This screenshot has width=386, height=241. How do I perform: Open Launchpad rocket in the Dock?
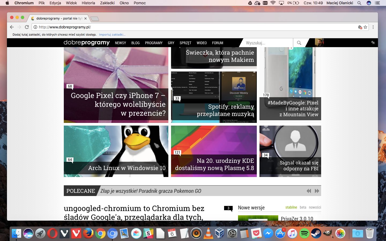tap(40, 234)
